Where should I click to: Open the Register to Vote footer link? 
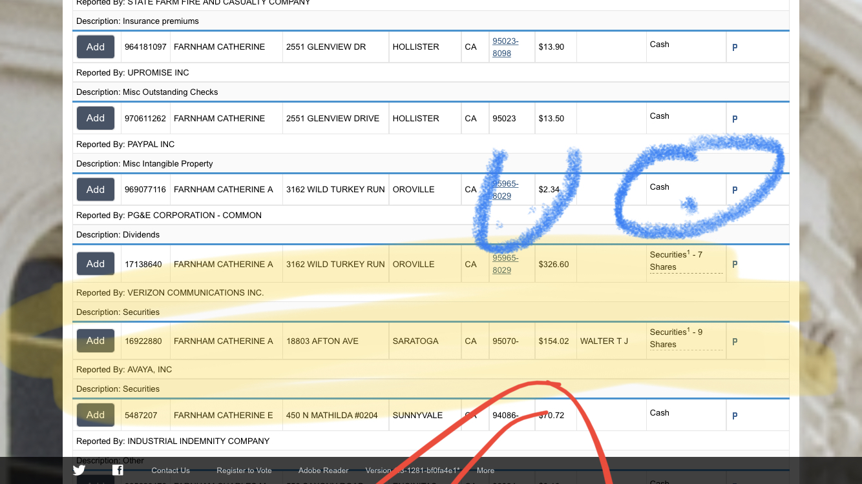[244, 470]
